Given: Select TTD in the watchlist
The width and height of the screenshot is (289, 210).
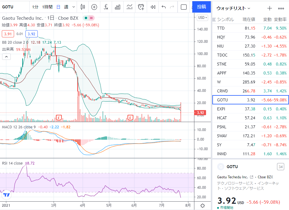Looking at the screenshot, I should 251,28.
